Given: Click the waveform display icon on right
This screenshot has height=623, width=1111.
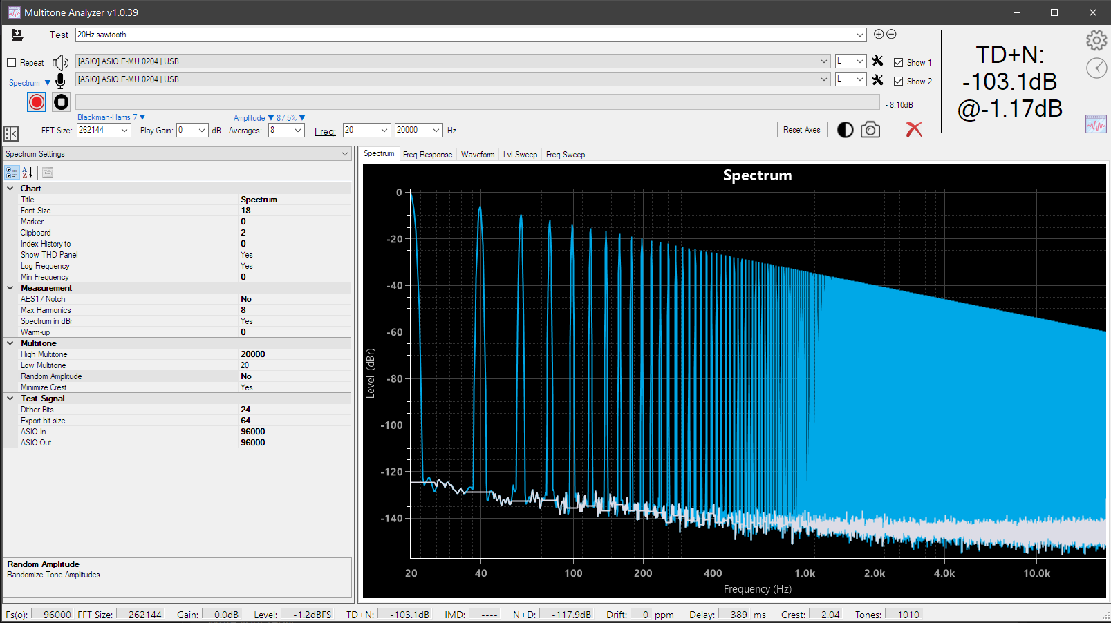Looking at the screenshot, I should (1096, 124).
